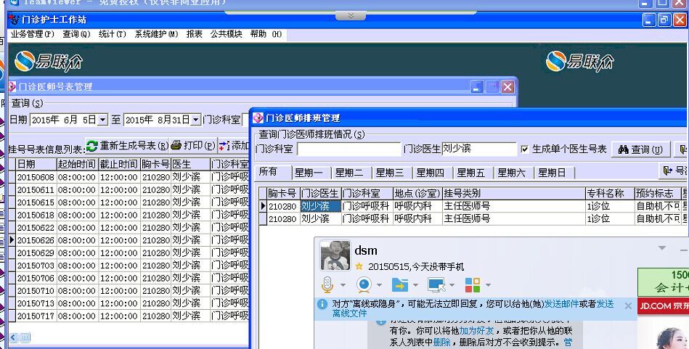The height and width of the screenshot is (349, 689).
Task: Select the row dated 20150615
Action: point(129,202)
